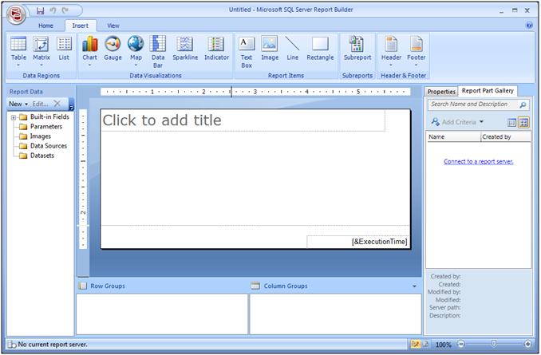This screenshot has height=355, width=541.
Task: Click the search magnifier in Report Part Gallery
Action: 523,105
